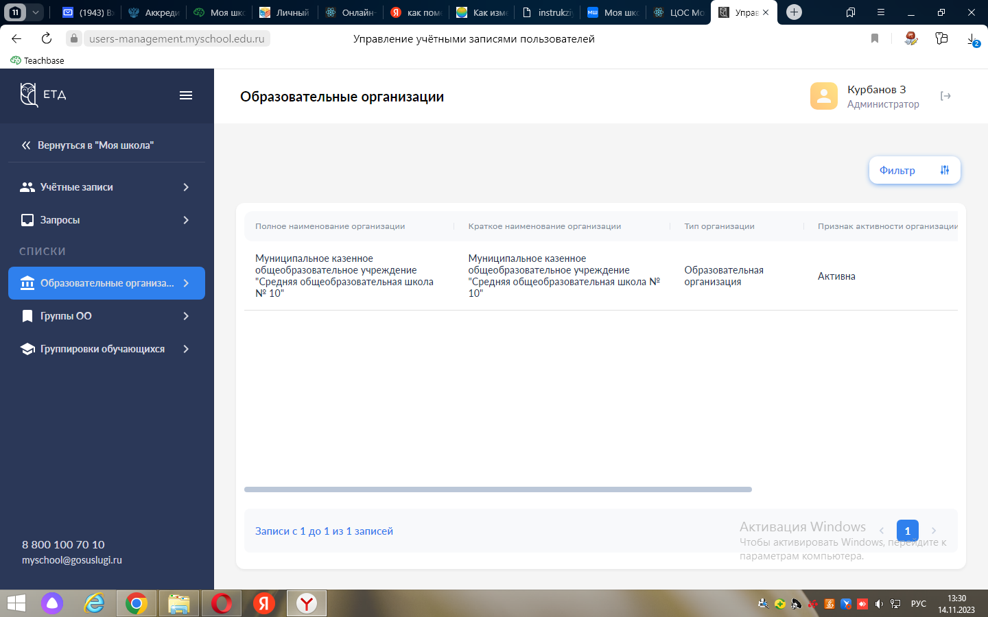Expand Образовательные организации chevron
Viewport: 988px width, 617px height.
tap(186, 283)
